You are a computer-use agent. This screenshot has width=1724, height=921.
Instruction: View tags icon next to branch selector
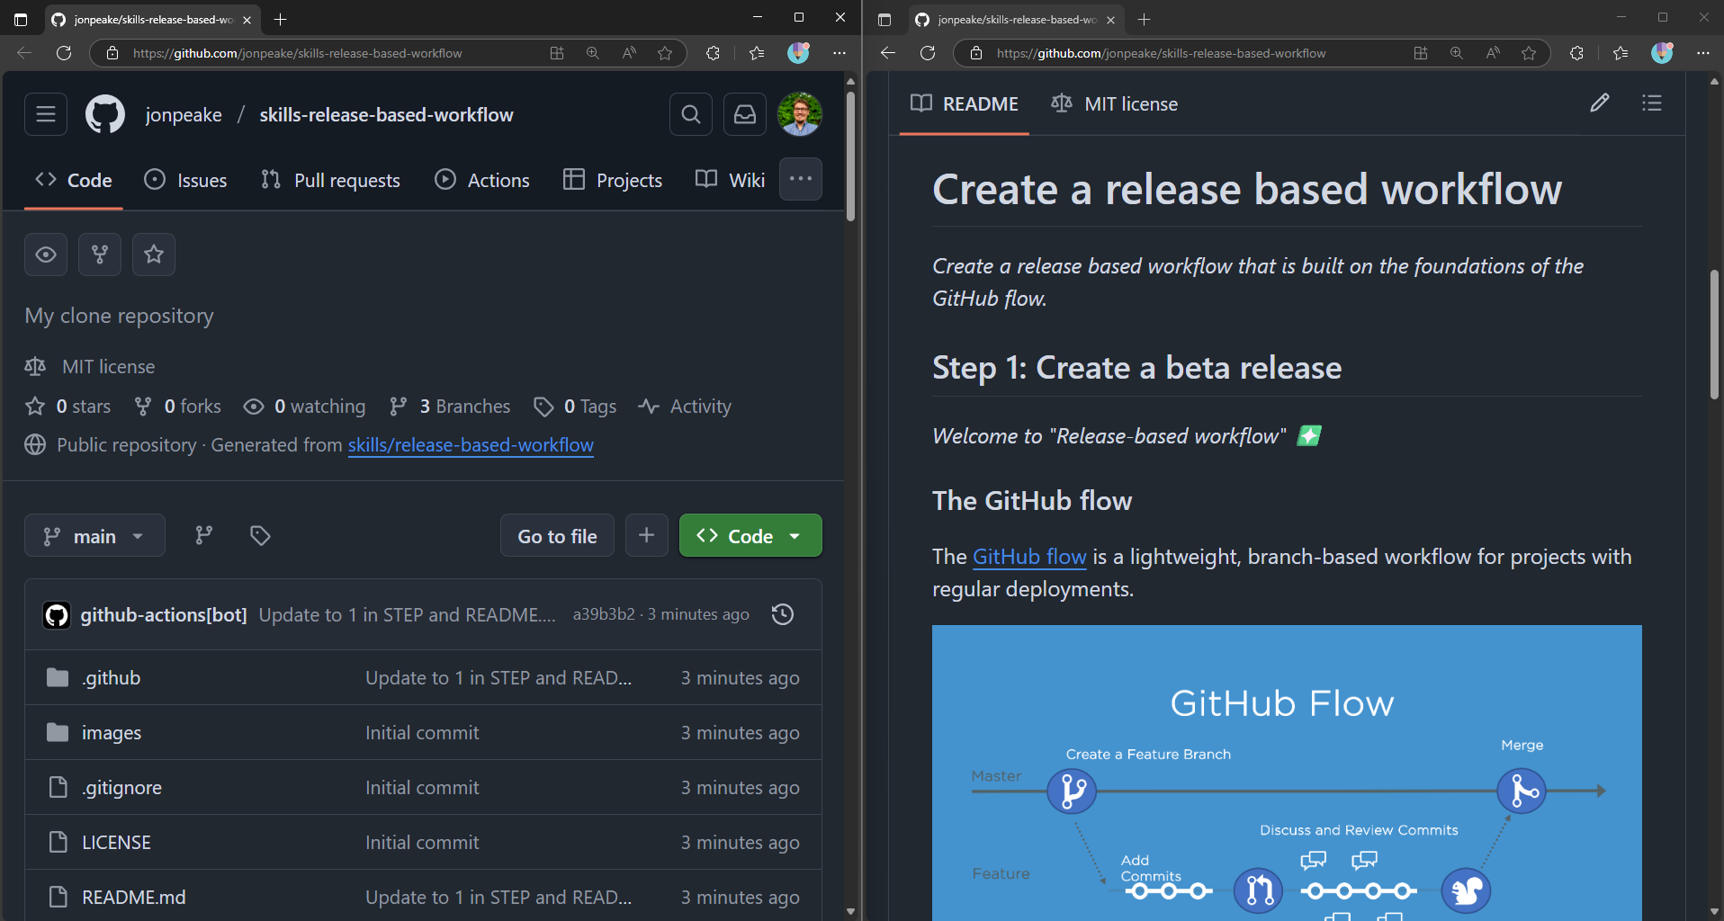tap(260, 536)
